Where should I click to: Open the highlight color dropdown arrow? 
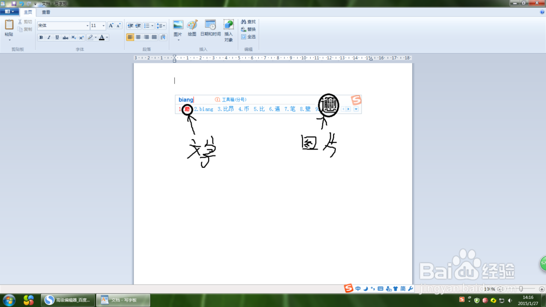pos(96,37)
